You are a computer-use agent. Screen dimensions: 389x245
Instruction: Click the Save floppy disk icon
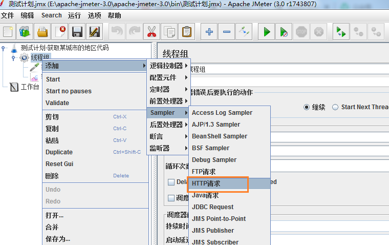pos(77,32)
